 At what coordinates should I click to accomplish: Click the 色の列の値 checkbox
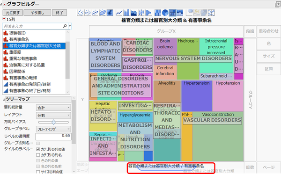coord(38,160)
